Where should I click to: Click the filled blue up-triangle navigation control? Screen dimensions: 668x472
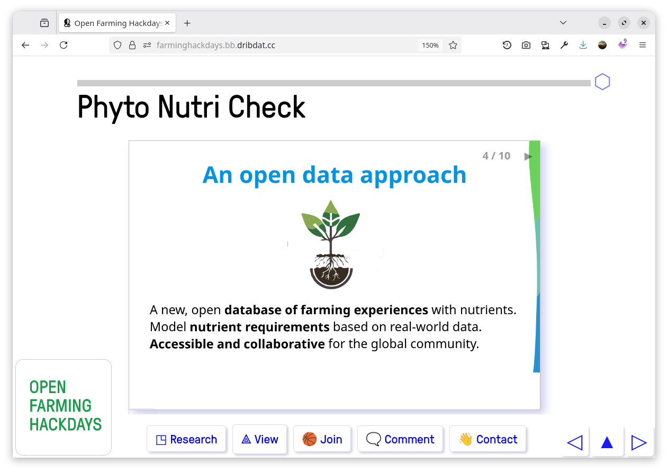click(607, 442)
